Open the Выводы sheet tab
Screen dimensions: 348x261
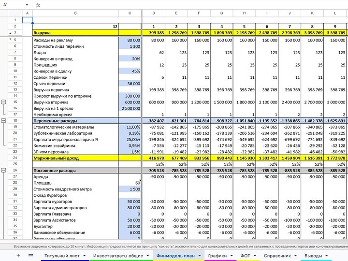pos(313,256)
